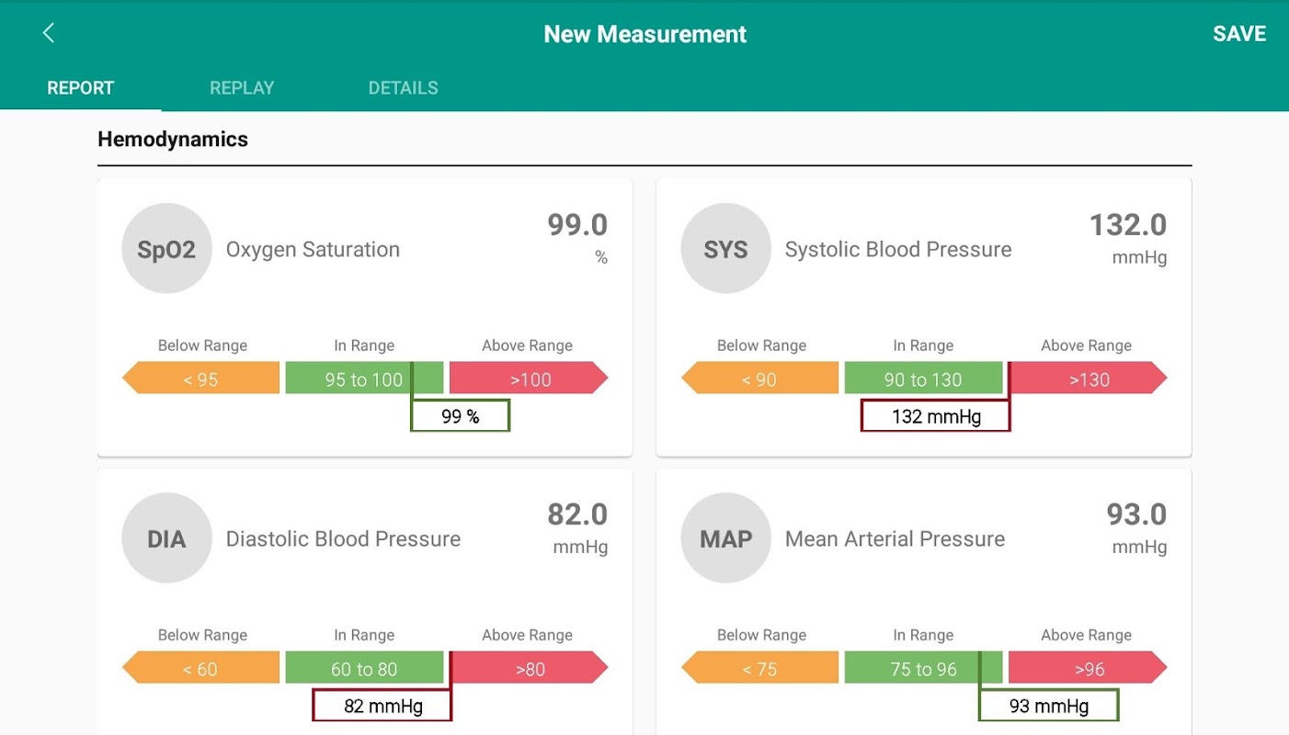Click the green '60 to 80' diastolic bar

pyautogui.click(x=364, y=668)
